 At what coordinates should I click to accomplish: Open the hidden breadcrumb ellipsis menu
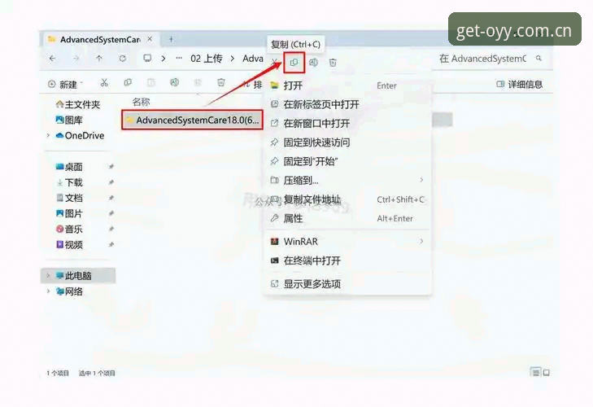click(x=179, y=59)
